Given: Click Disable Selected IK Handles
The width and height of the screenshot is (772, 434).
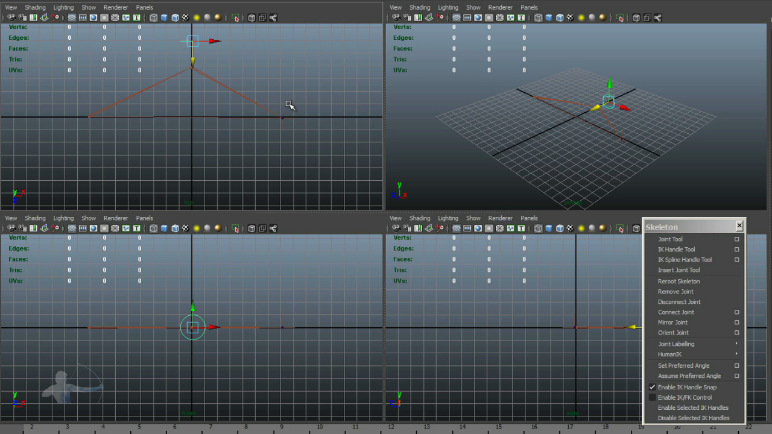Looking at the screenshot, I should [x=694, y=418].
